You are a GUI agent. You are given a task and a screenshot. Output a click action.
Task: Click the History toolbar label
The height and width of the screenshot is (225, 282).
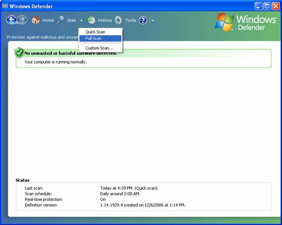[105, 20]
